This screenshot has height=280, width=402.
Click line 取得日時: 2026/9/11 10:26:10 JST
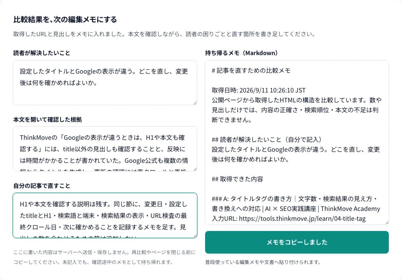pyautogui.click(x=259, y=90)
